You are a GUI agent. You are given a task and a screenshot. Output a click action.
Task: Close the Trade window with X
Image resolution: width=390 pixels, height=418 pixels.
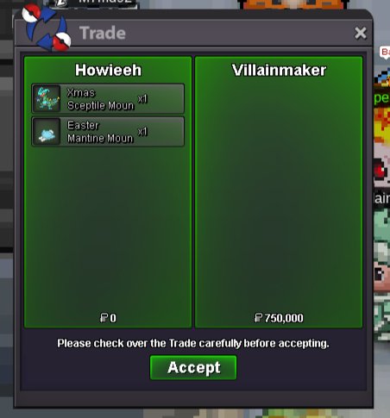(361, 33)
